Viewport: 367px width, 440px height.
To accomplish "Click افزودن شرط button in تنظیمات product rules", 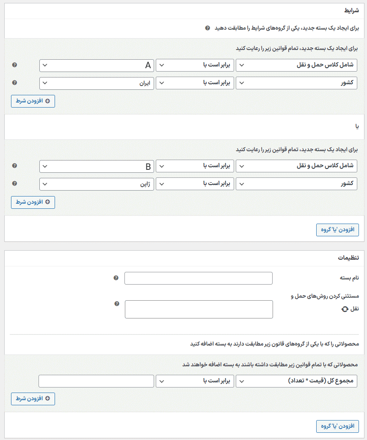I will pyautogui.click(x=33, y=399).
